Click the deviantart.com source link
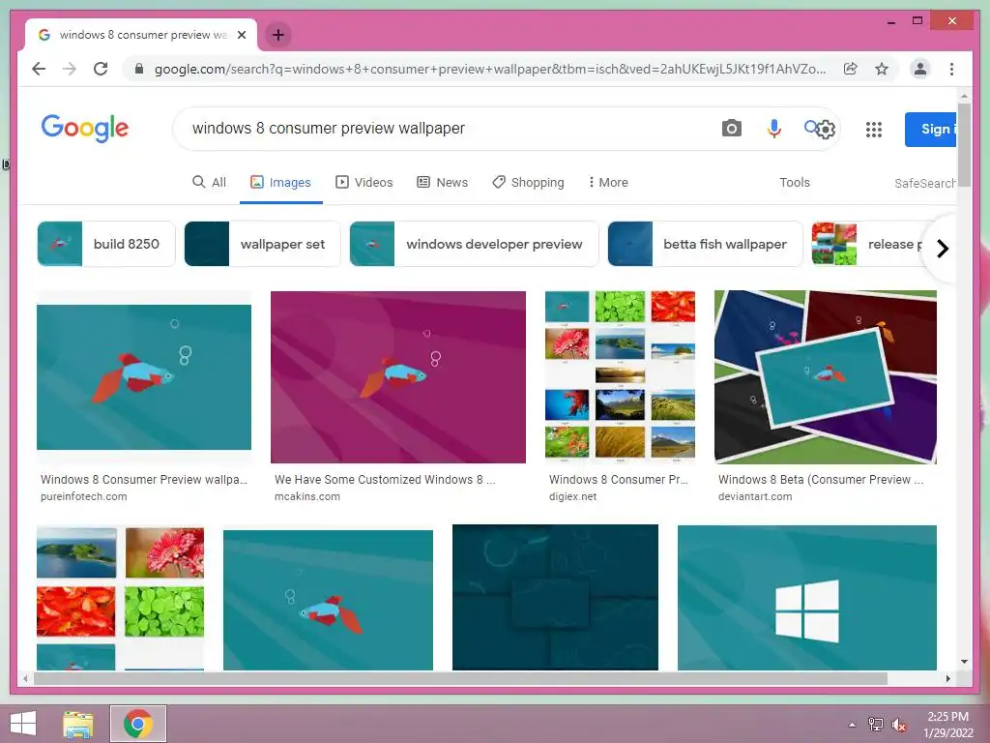990x743 pixels. pos(754,496)
